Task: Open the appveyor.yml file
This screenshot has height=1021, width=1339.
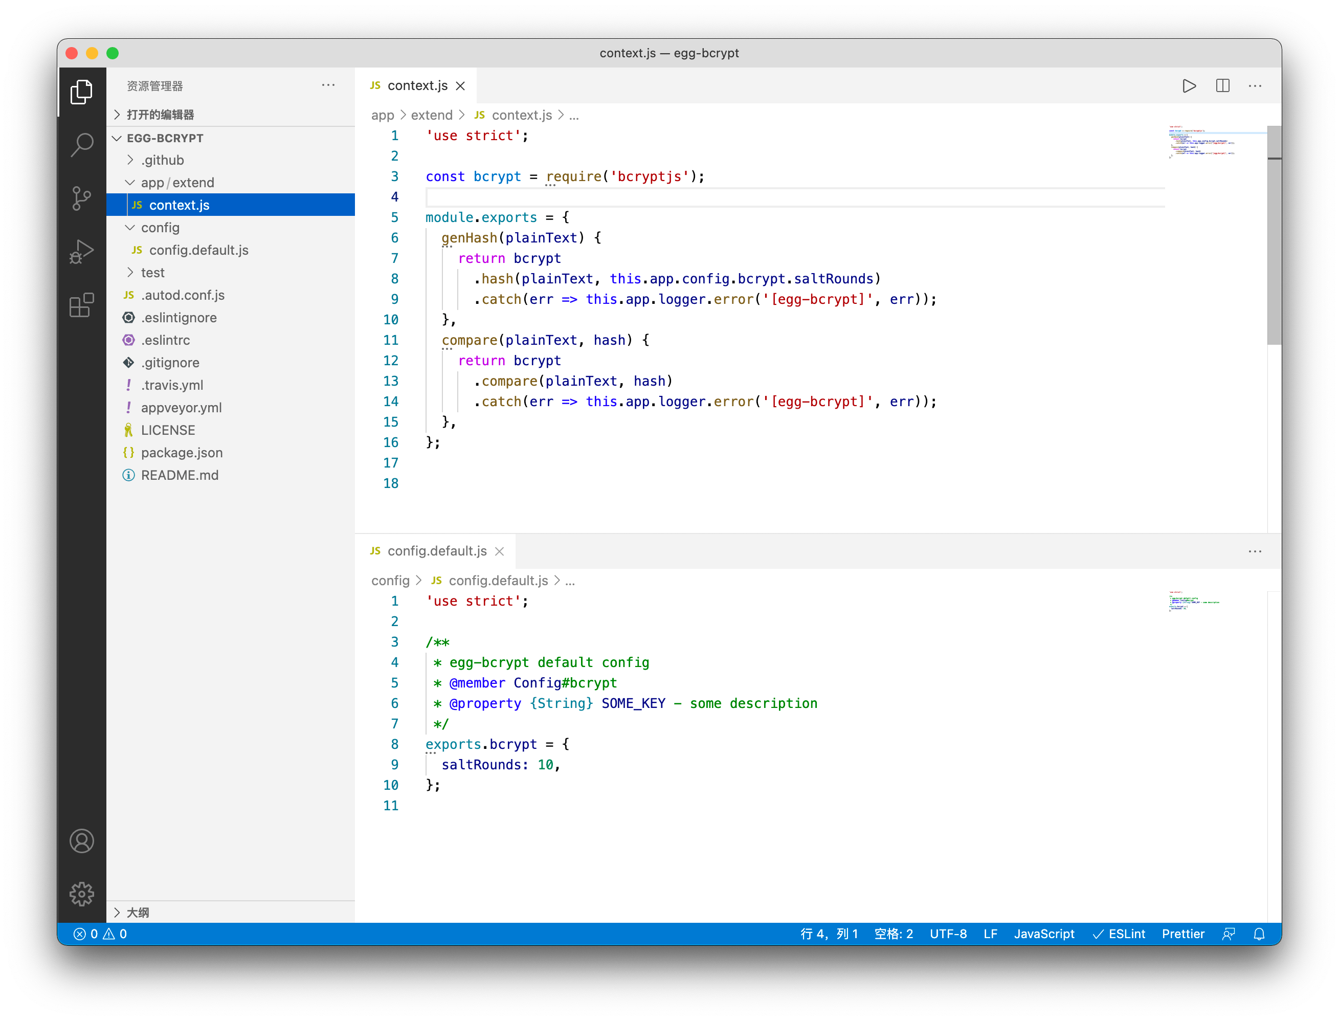Action: pyautogui.click(x=231, y=407)
